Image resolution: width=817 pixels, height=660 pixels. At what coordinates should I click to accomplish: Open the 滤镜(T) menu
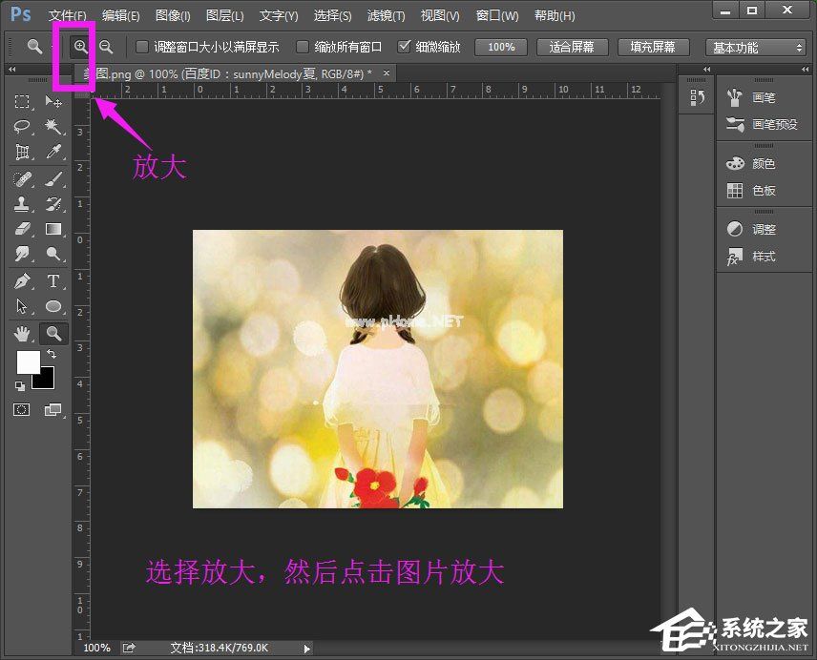pyautogui.click(x=386, y=15)
